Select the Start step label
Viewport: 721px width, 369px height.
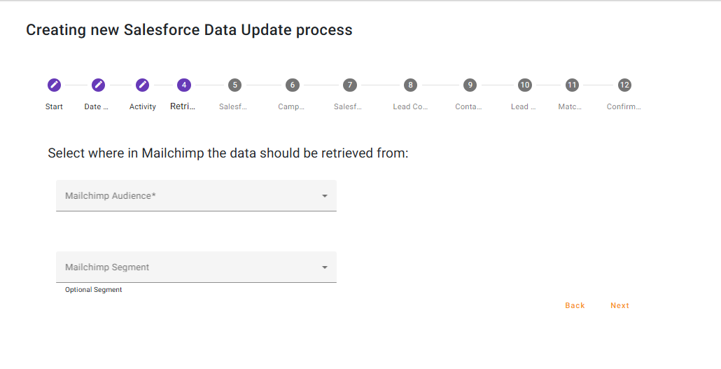tap(54, 107)
